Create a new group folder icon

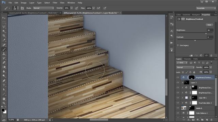tap(202, 120)
